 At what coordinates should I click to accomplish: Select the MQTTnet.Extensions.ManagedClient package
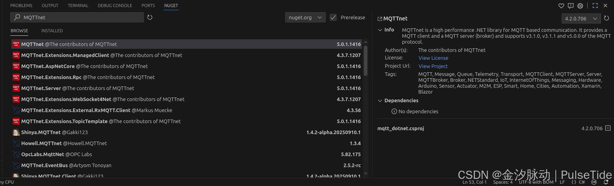[x=186, y=55]
